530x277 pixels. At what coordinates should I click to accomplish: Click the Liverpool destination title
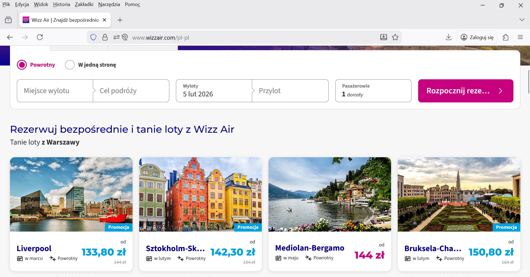34,248
